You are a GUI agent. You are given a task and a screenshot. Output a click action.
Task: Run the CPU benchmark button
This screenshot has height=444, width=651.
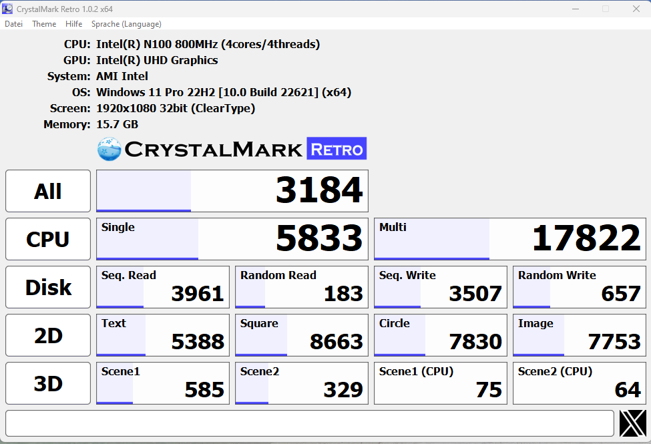click(48, 239)
